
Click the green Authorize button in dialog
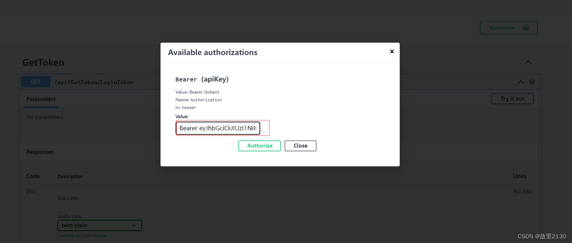pyautogui.click(x=259, y=146)
